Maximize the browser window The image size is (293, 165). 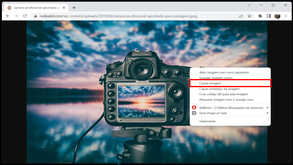(x=273, y=5)
